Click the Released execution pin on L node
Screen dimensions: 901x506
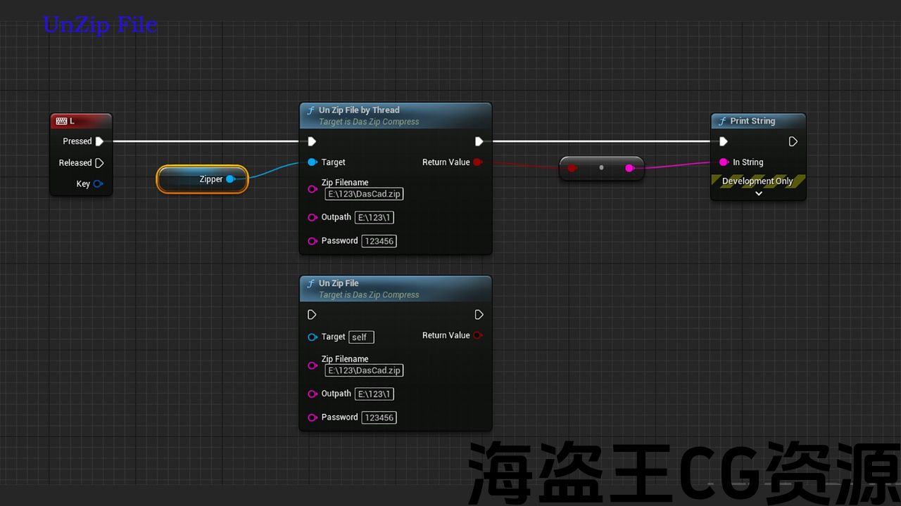coord(99,163)
